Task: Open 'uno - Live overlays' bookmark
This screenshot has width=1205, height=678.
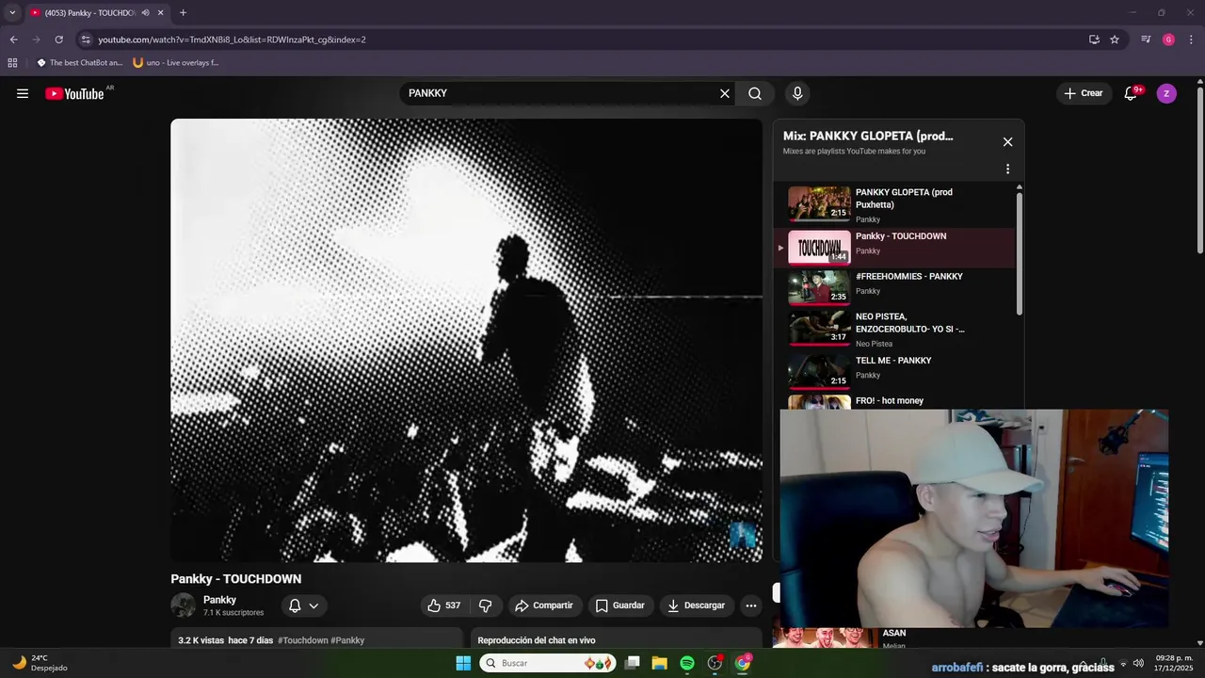Action: click(x=176, y=63)
